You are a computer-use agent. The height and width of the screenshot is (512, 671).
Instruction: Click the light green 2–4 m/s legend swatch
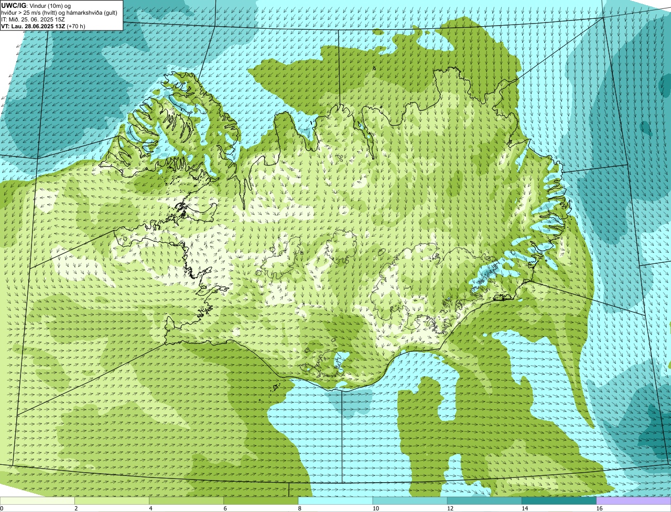click(x=112, y=501)
